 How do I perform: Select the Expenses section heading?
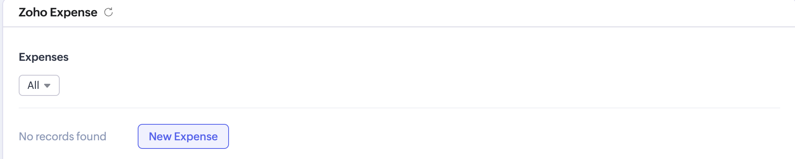[x=44, y=57]
